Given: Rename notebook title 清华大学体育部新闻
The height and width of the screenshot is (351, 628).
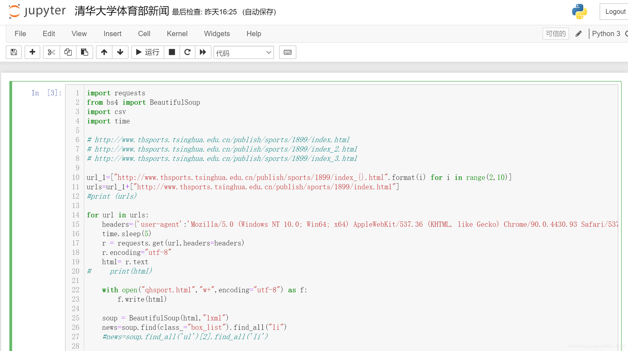Looking at the screenshot, I should click(122, 11).
